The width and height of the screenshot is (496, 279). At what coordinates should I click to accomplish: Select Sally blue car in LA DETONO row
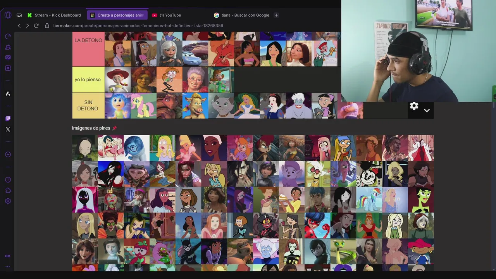195,53
